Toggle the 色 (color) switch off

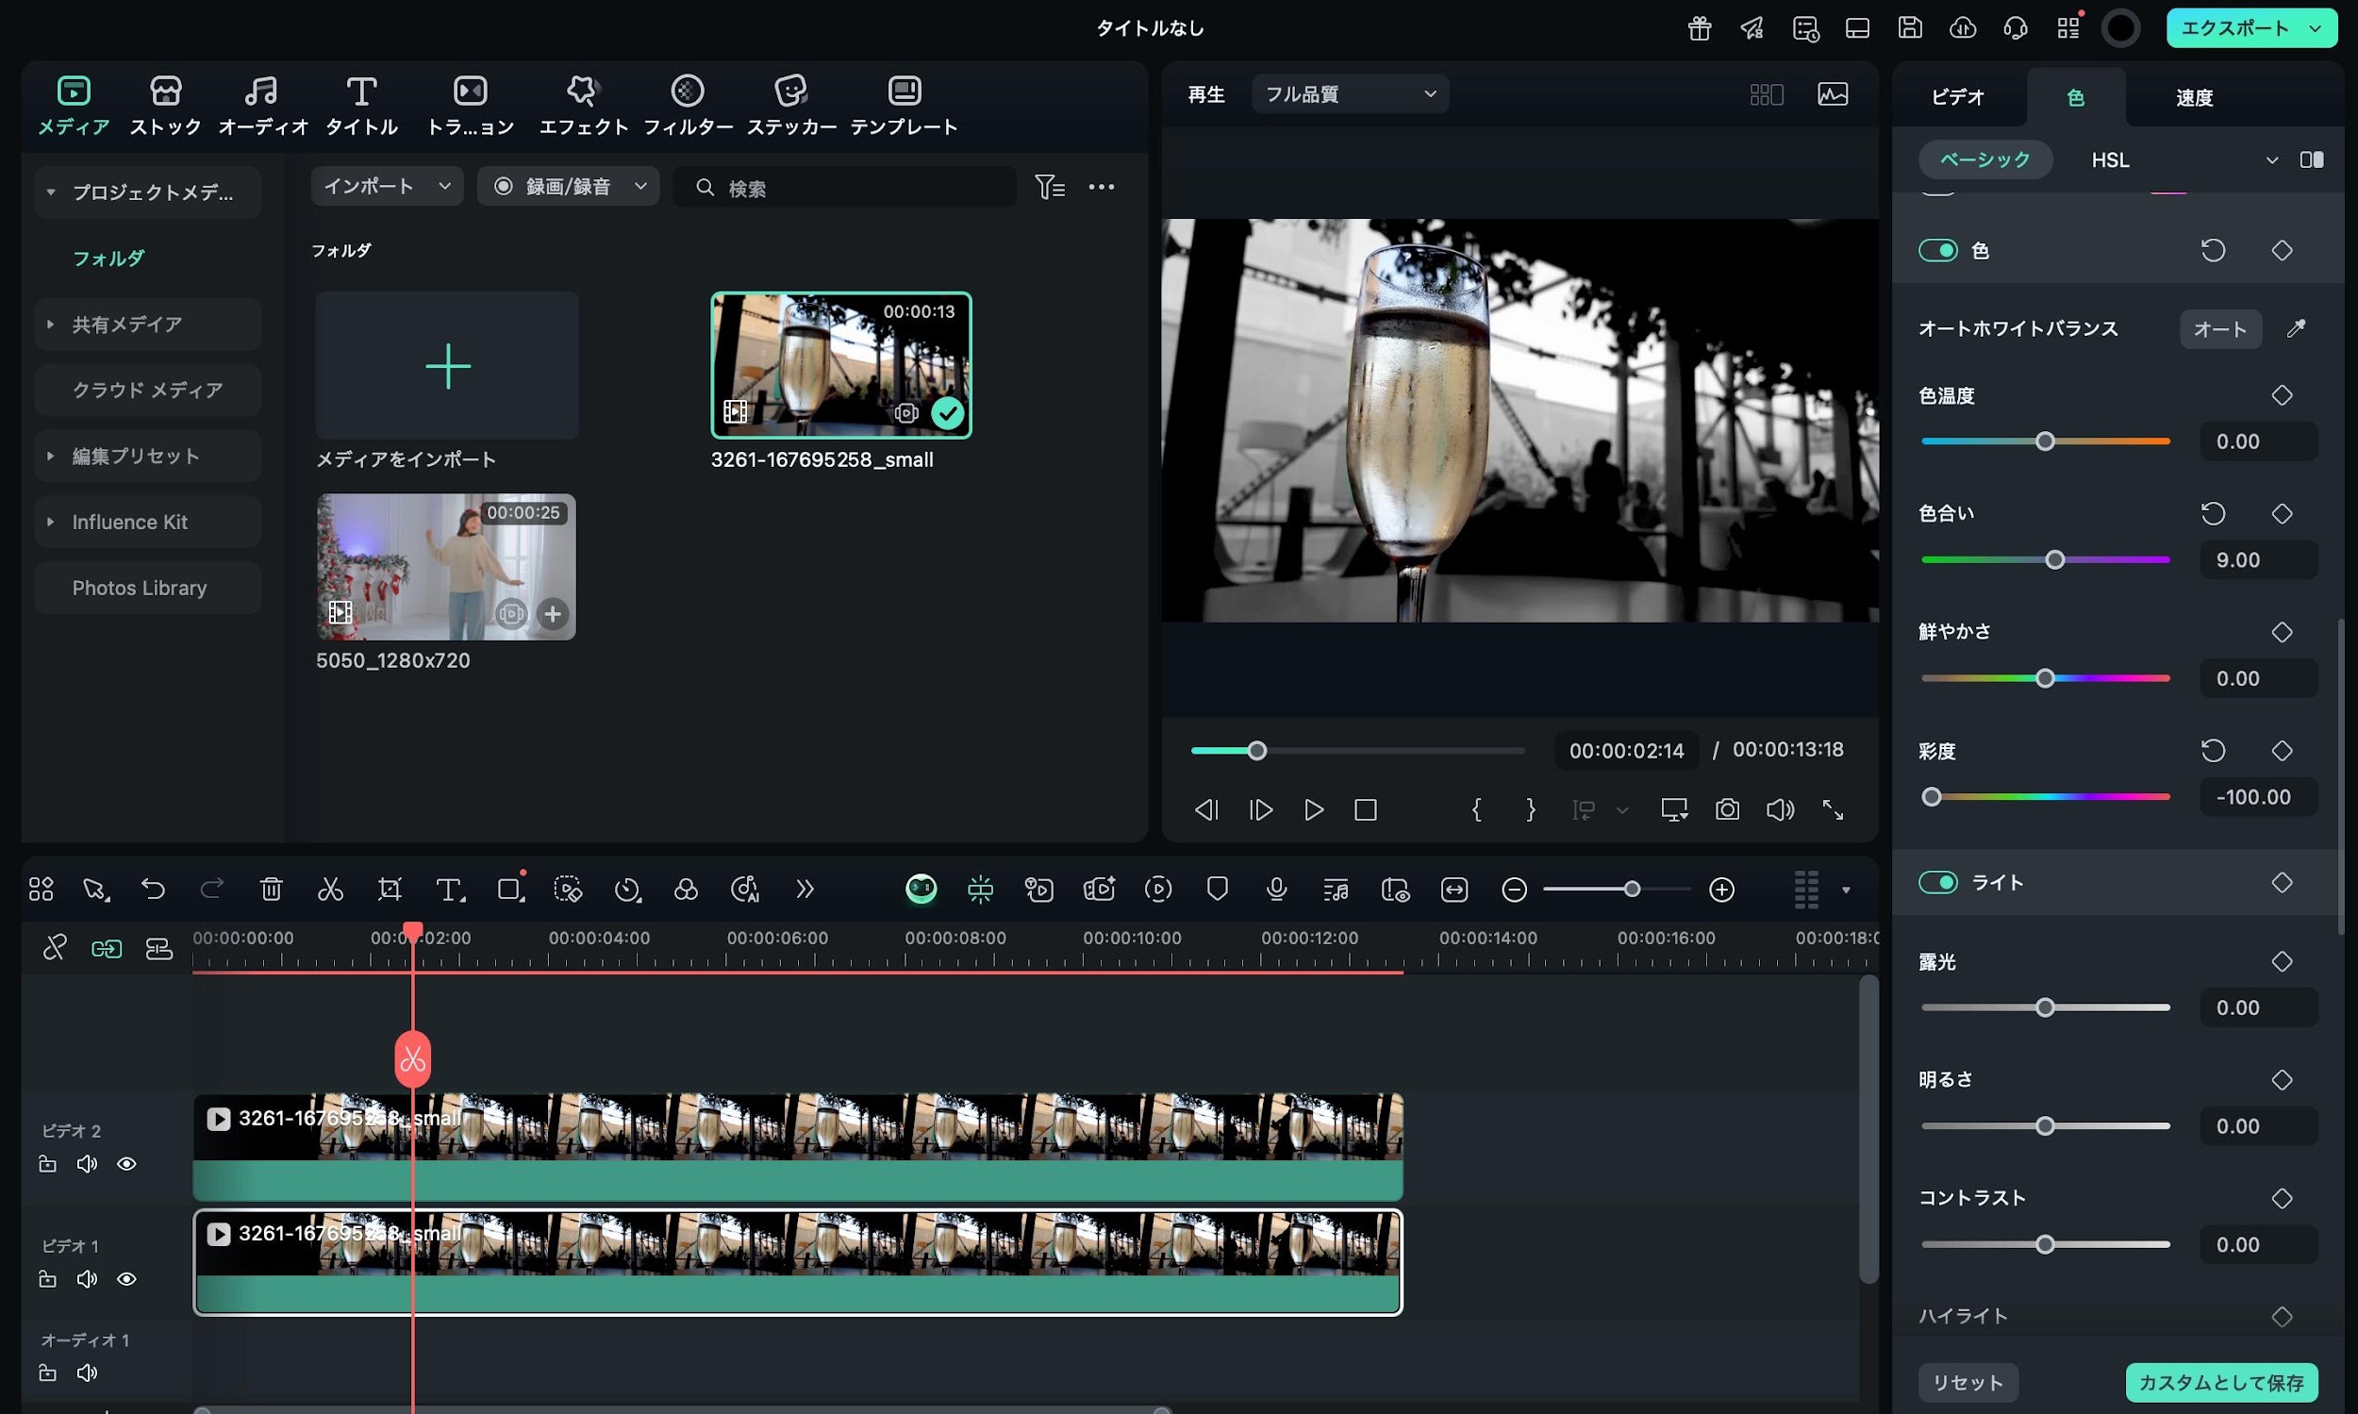click(1938, 251)
